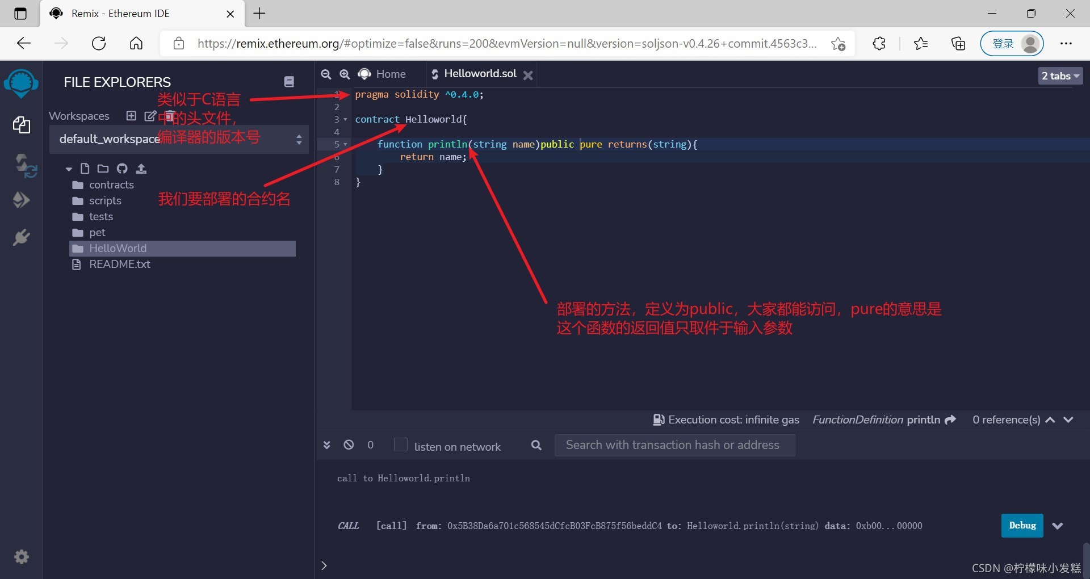Refresh the browser page
Screen dimensions: 1090x579
coord(99,43)
